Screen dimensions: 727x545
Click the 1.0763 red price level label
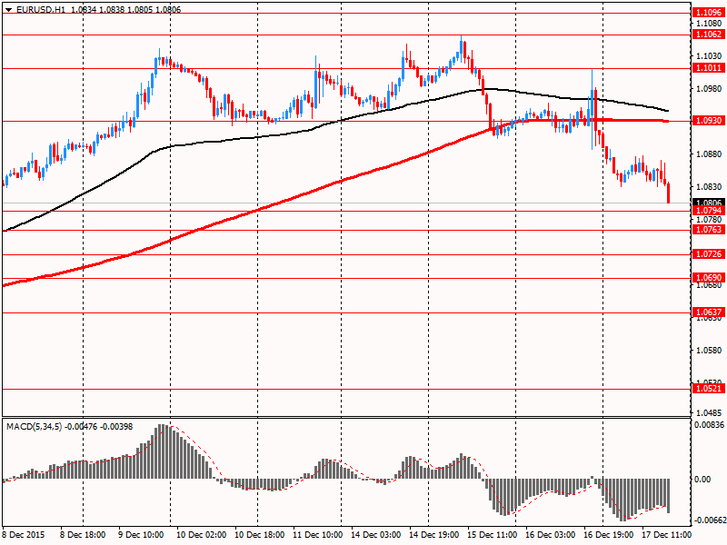click(x=709, y=230)
